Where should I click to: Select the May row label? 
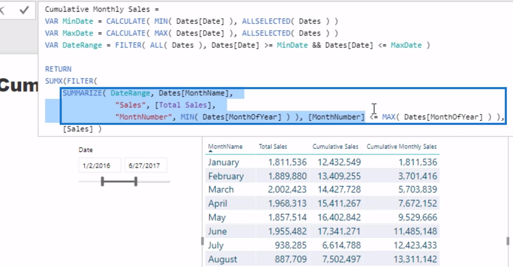(x=217, y=218)
